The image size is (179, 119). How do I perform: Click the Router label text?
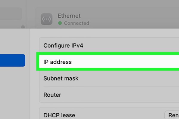52,95
